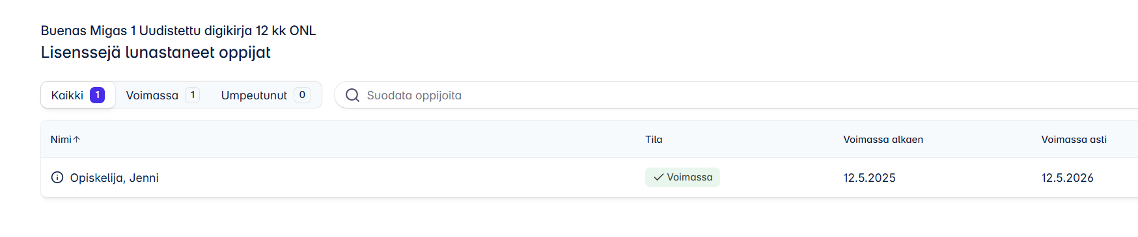This screenshot has height=237, width=1138.
Task: Click the Voimassa asti column header
Action: [1074, 140]
